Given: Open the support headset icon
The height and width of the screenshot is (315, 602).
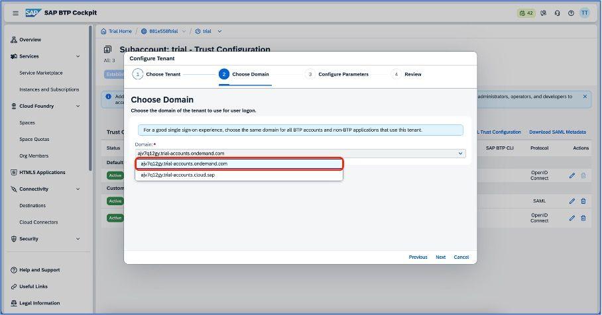Looking at the screenshot, I should coord(557,13).
